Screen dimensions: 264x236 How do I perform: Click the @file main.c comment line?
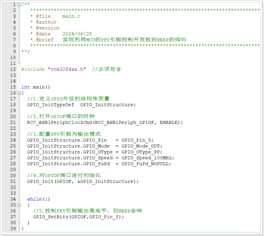coord(55,16)
